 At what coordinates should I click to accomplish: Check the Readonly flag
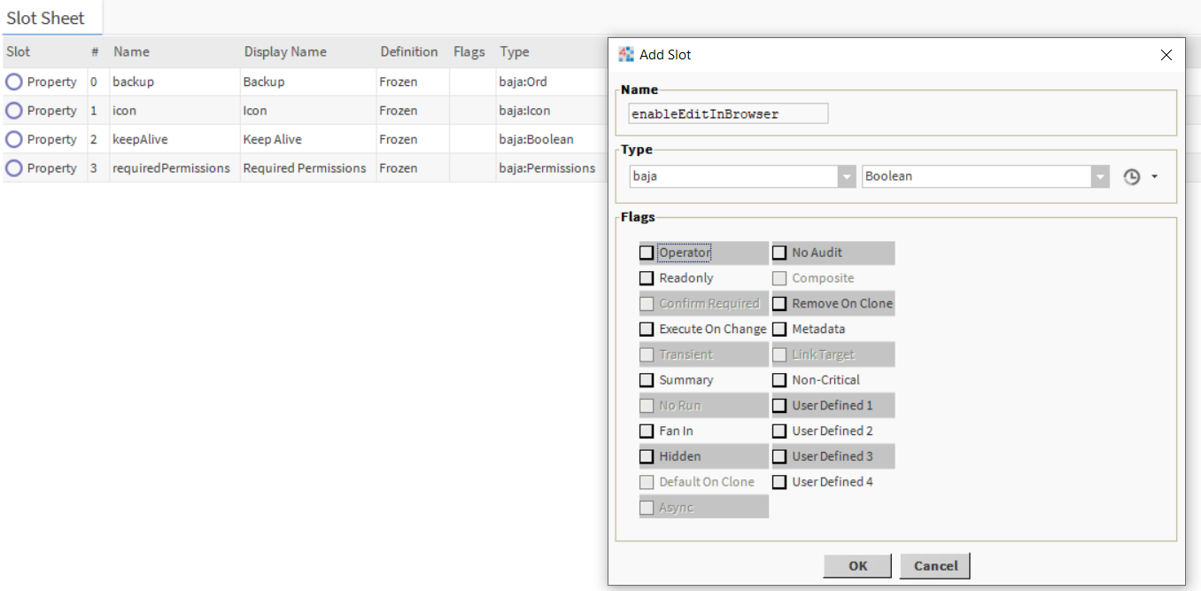(647, 278)
